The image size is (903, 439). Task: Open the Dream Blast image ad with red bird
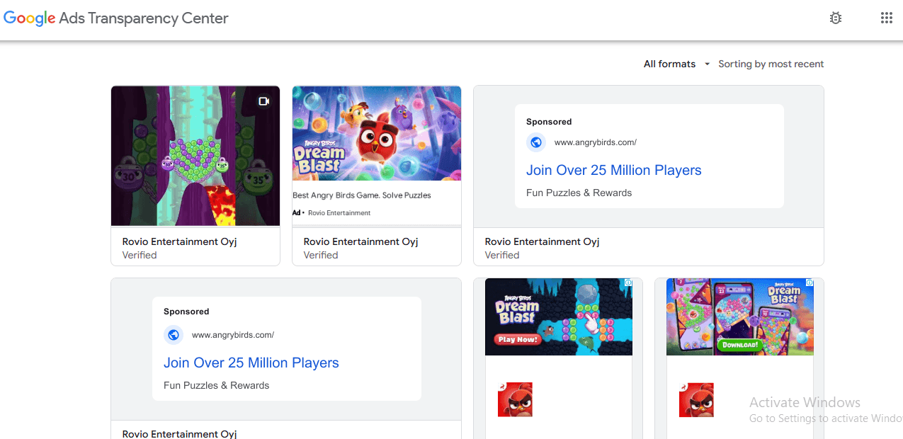pyautogui.click(x=376, y=133)
